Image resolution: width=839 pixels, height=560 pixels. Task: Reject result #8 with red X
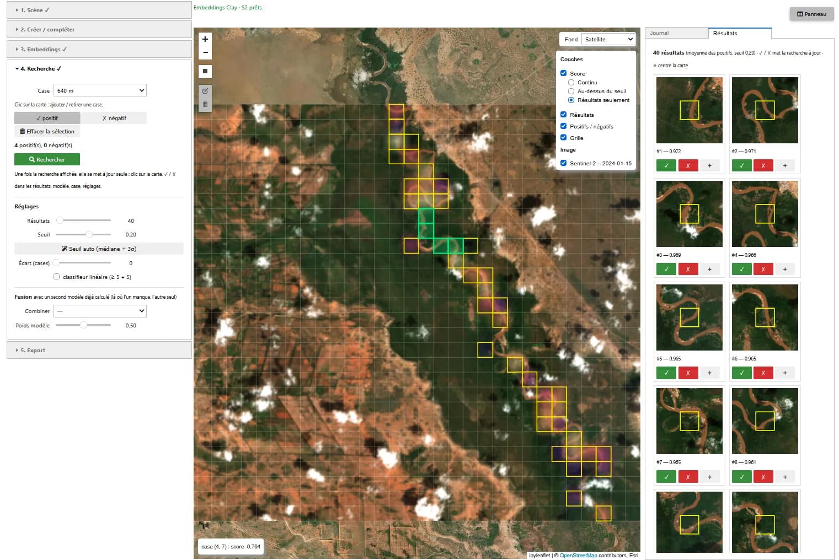click(x=763, y=477)
